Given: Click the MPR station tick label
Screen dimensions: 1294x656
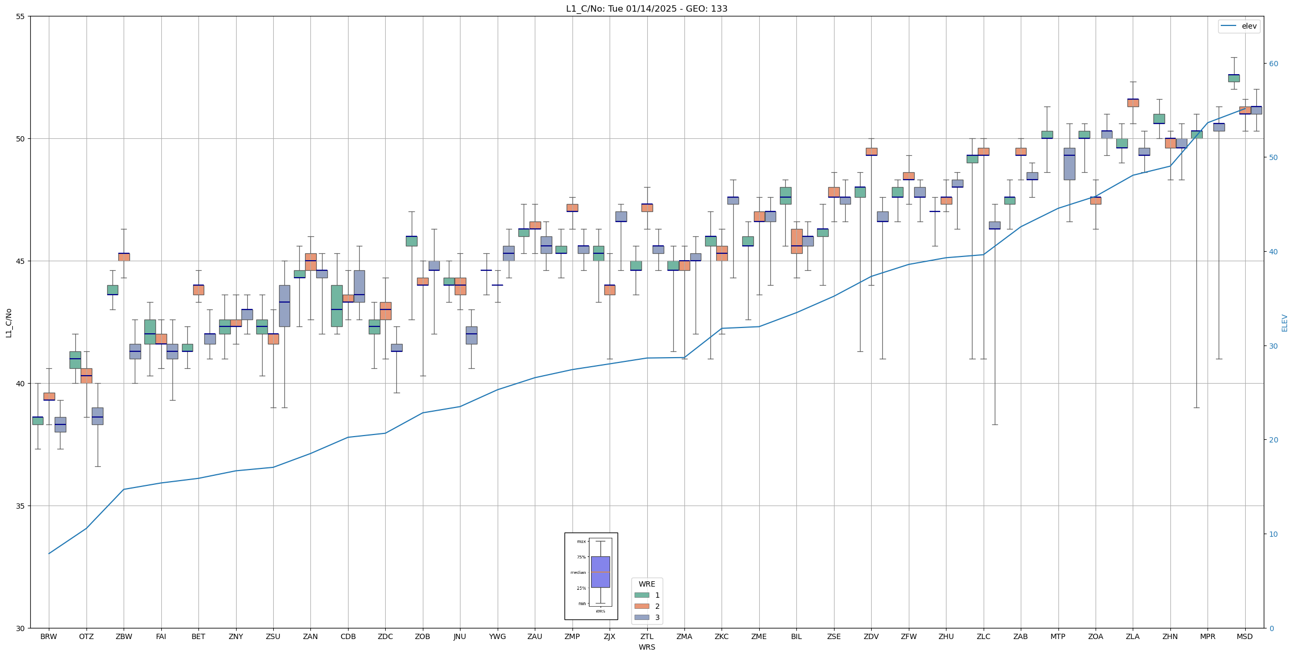Looking at the screenshot, I should [x=1207, y=636].
